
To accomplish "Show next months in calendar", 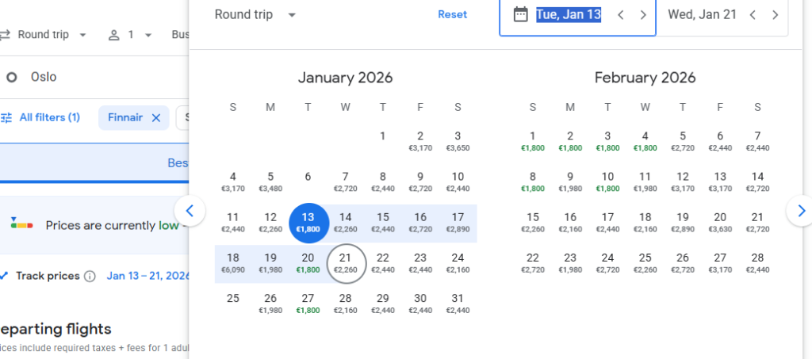I will (801, 211).
